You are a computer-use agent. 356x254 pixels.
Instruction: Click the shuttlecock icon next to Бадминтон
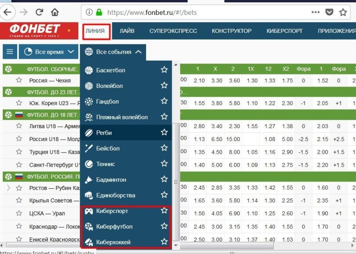click(89, 180)
